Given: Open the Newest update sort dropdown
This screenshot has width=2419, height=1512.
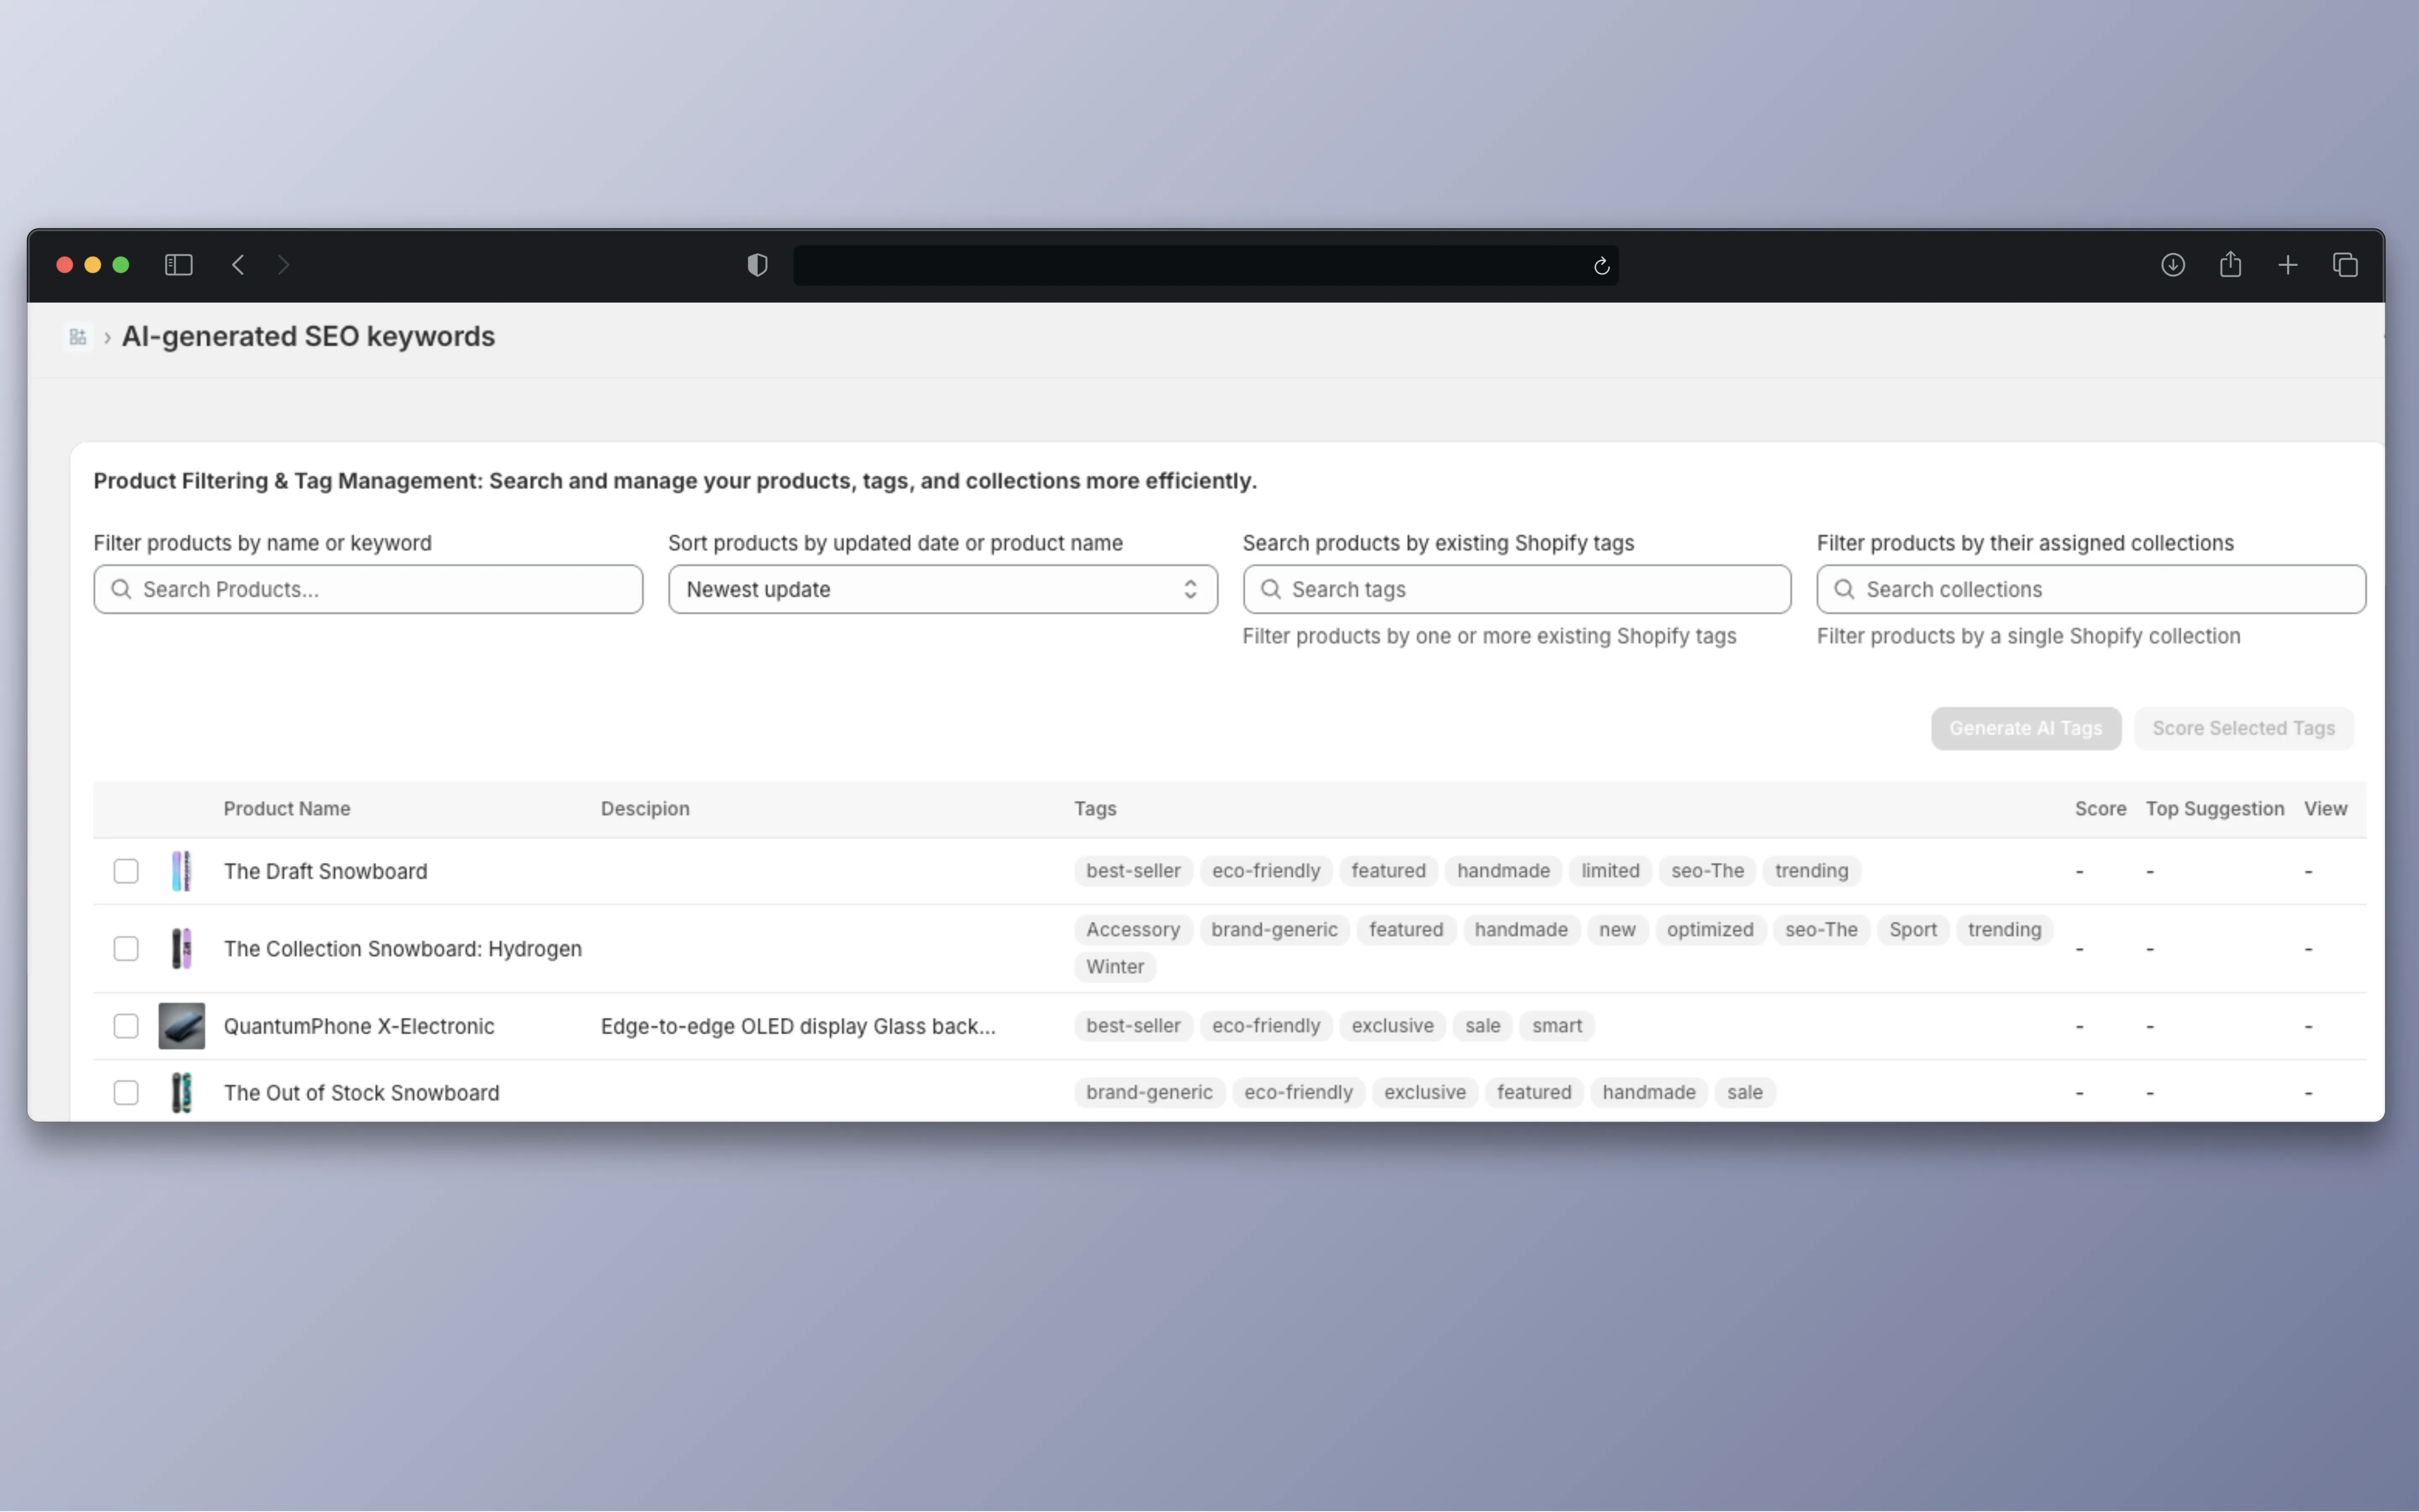Looking at the screenshot, I should 941,589.
